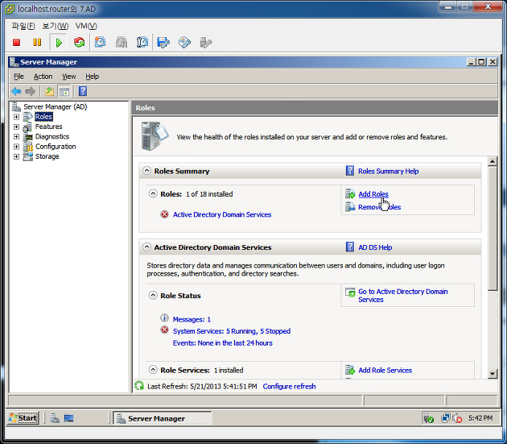The height and width of the screenshot is (444, 507).
Task: Collapse the Role Status subsection
Action: coord(153,296)
